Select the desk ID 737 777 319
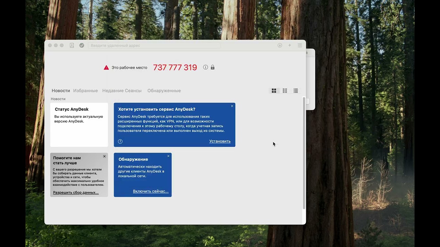440x247 pixels. pos(175,68)
